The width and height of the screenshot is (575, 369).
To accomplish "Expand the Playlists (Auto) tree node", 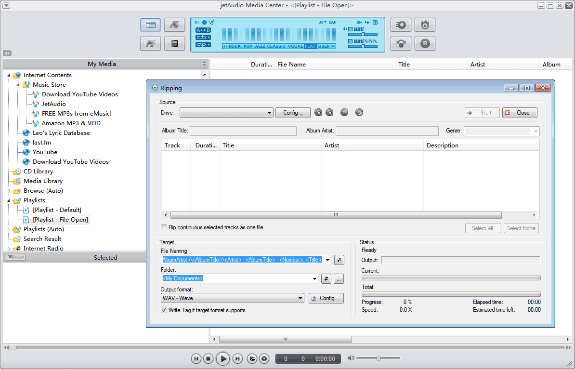I will coord(9,229).
